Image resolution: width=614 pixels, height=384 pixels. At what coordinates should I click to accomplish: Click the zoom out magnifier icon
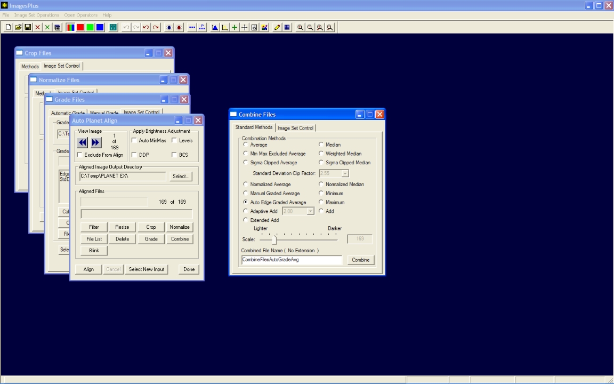point(310,27)
